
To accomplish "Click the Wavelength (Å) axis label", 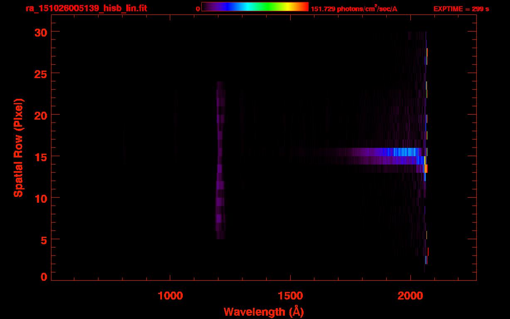I will 264,312.
